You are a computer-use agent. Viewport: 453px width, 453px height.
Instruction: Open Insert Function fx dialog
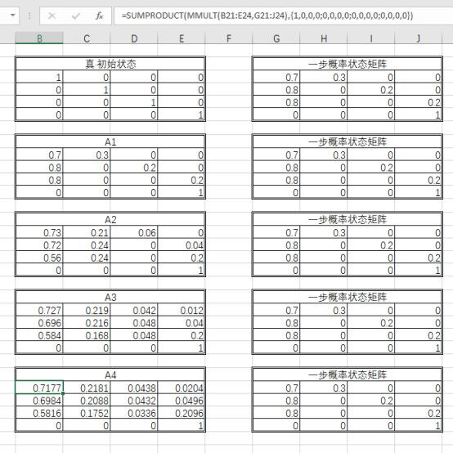pyautogui.click(x=100, y=16)
